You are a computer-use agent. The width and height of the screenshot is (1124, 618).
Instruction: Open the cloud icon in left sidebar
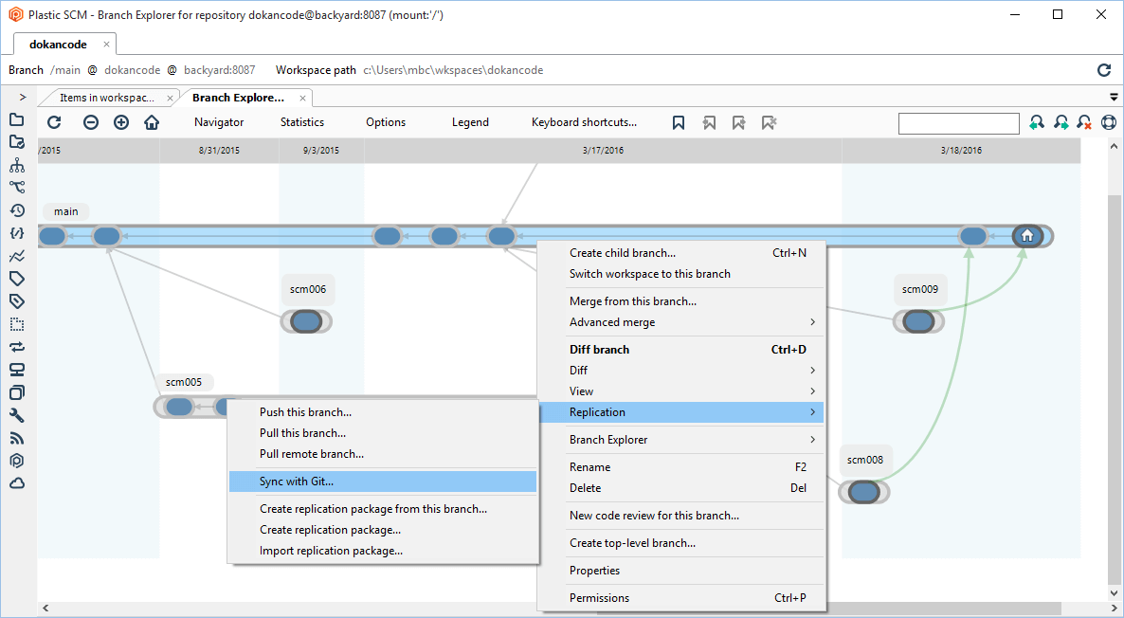16,483
